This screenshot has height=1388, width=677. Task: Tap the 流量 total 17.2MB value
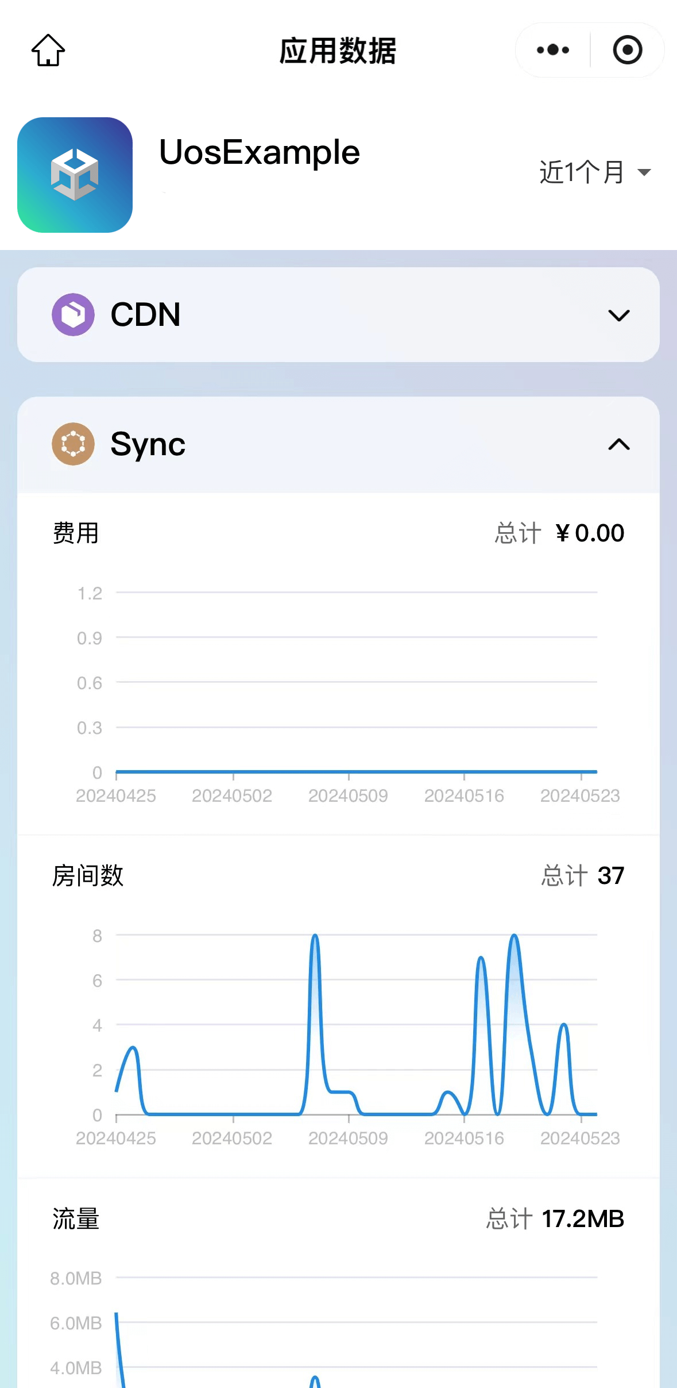click(x=583, y=1219)
